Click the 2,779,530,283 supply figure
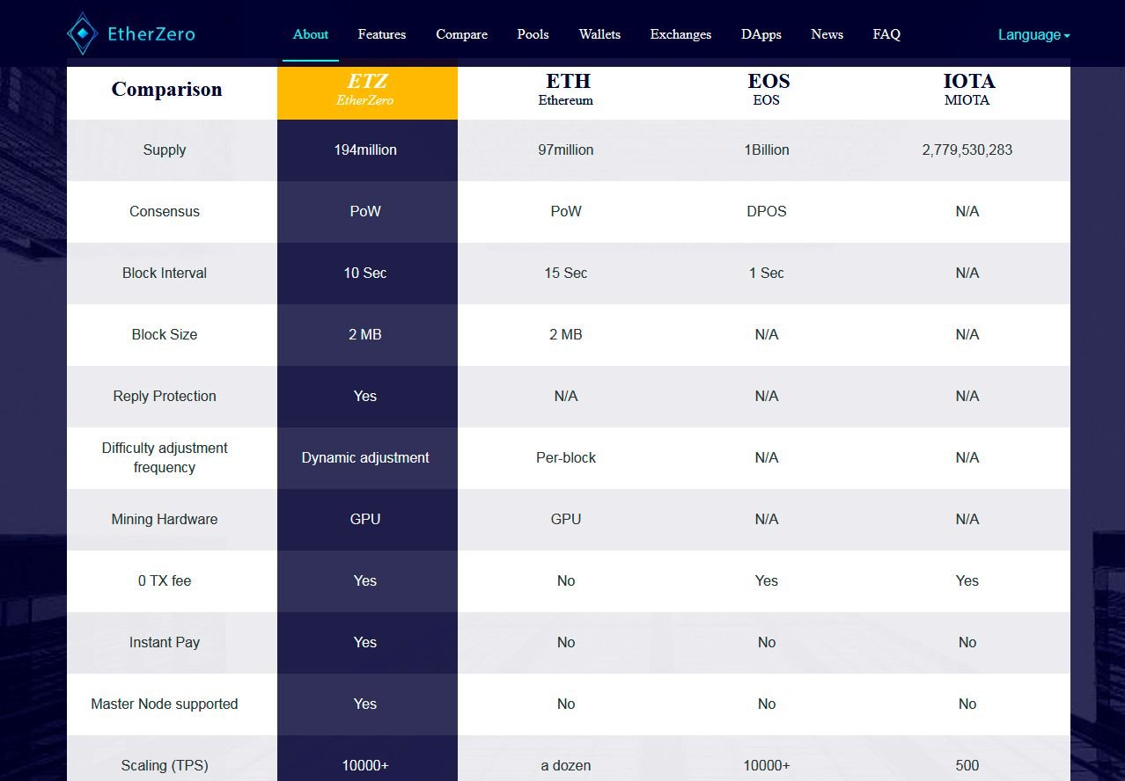1125x781 pixels. (967, 150)
